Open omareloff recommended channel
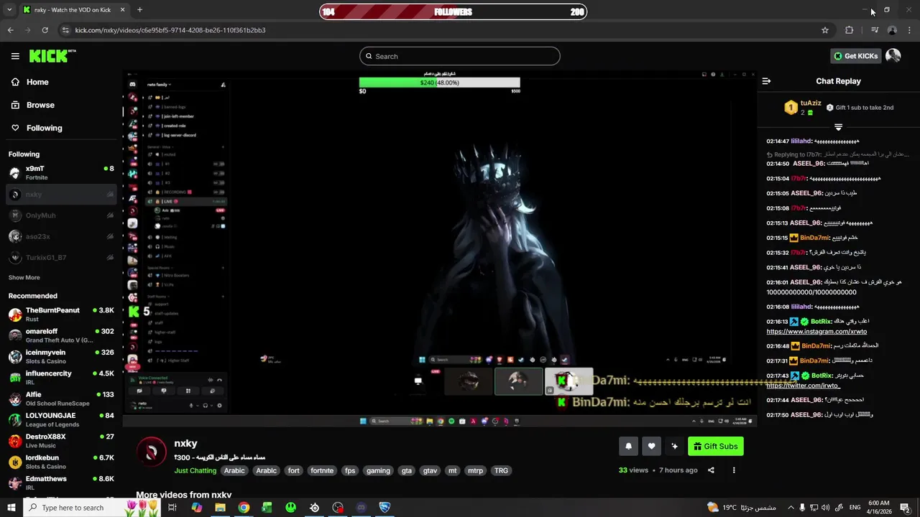The height and width of the screenshot is (517, 920). (x=61, y=335)
